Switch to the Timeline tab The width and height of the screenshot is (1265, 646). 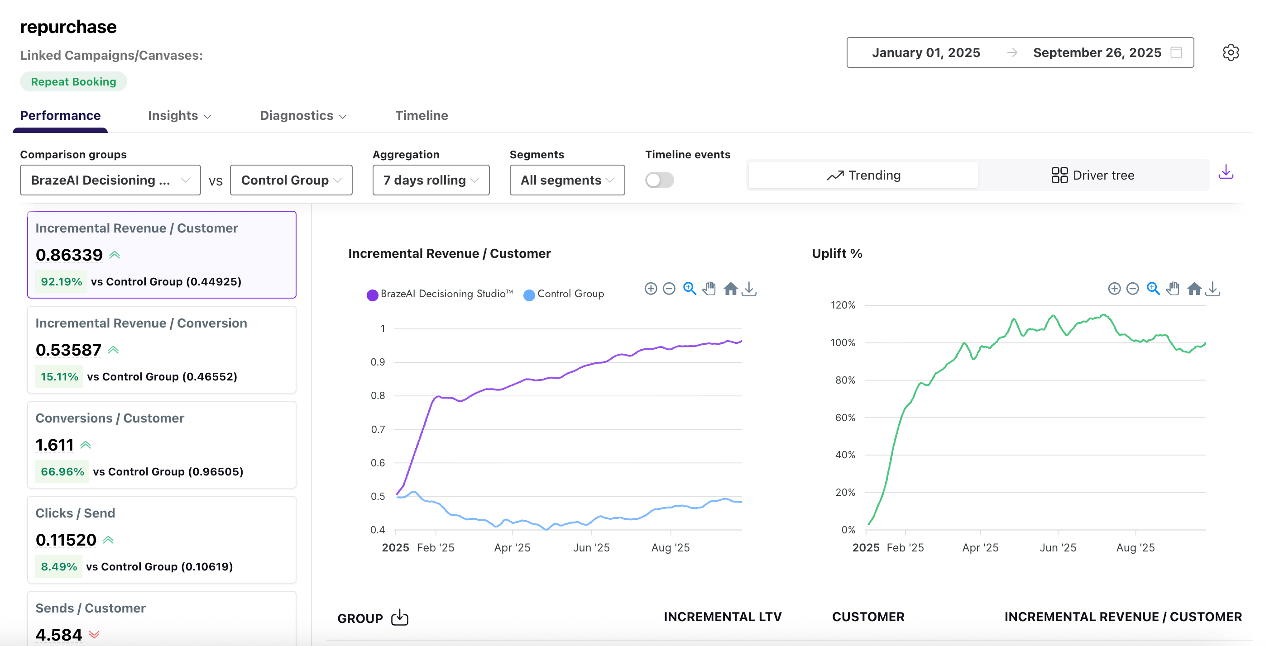click(422, 116)
